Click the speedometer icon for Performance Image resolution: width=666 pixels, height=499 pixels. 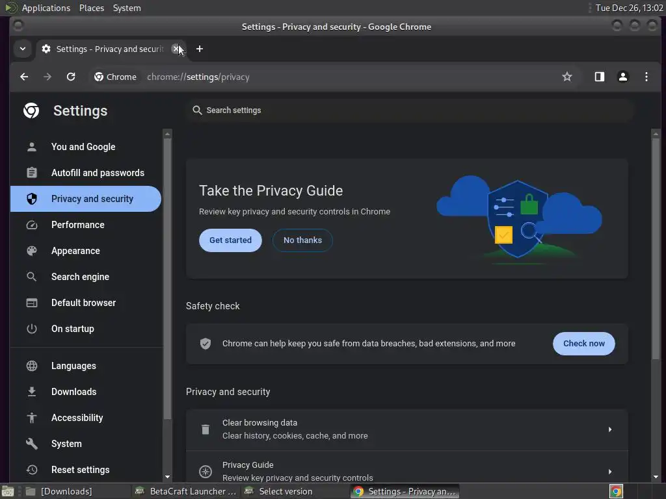[32, 225]
